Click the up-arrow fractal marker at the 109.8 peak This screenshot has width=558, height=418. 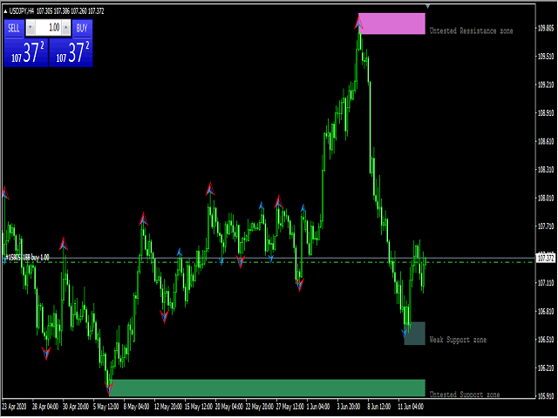coord(358,22)
